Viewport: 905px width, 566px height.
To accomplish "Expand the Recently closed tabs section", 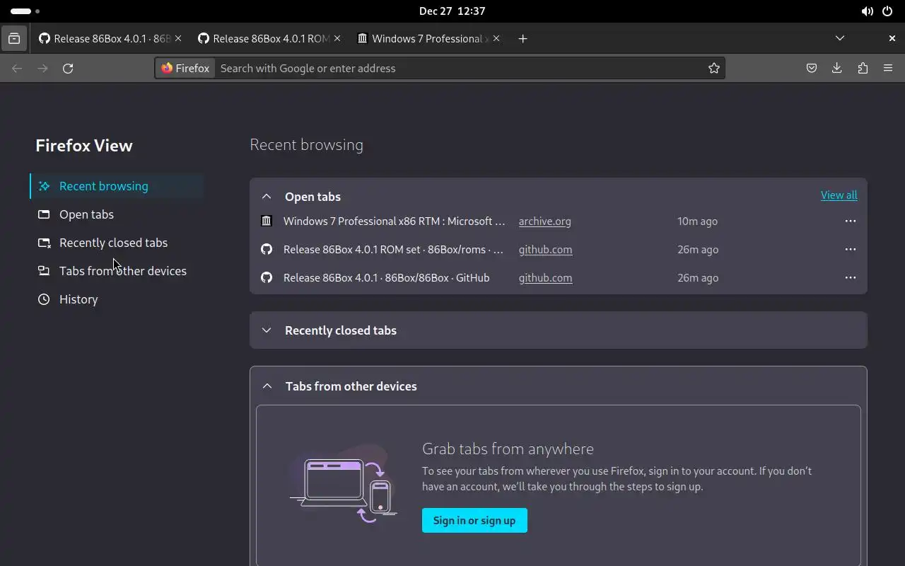I will tap(267, 330).
